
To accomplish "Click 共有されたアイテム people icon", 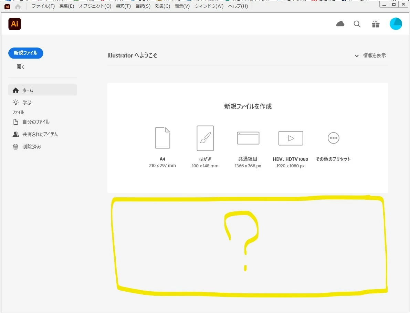I will [16, 134].
